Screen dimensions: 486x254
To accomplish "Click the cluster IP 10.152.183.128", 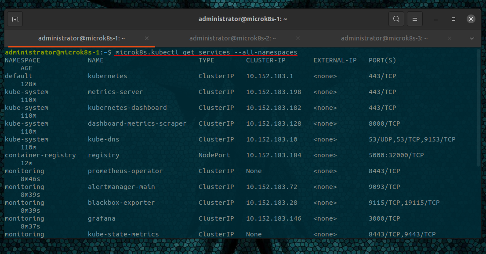I will pyautogui.click(x=274, y=123).
